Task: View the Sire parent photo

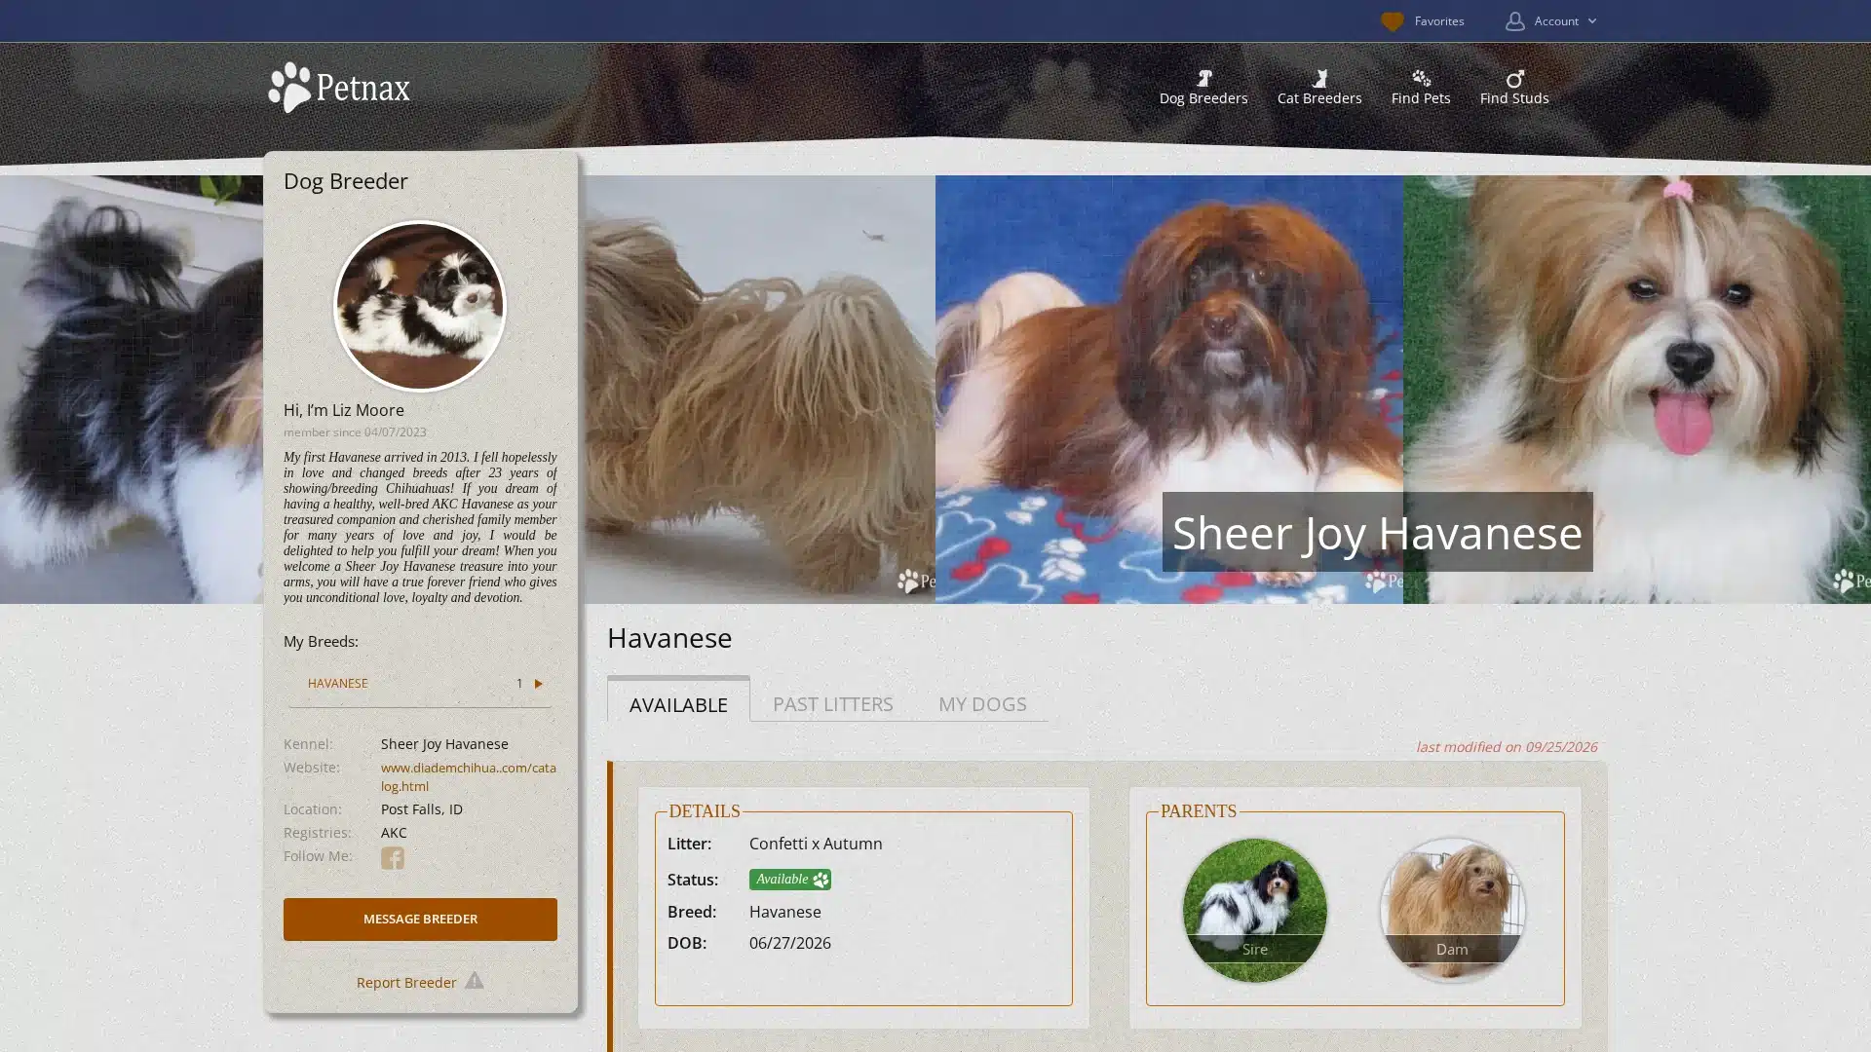Action: pos(1254,910)
